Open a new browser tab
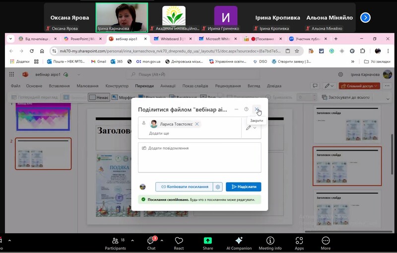This screenshot has height=253, width=397. click(x=336, y=39)
